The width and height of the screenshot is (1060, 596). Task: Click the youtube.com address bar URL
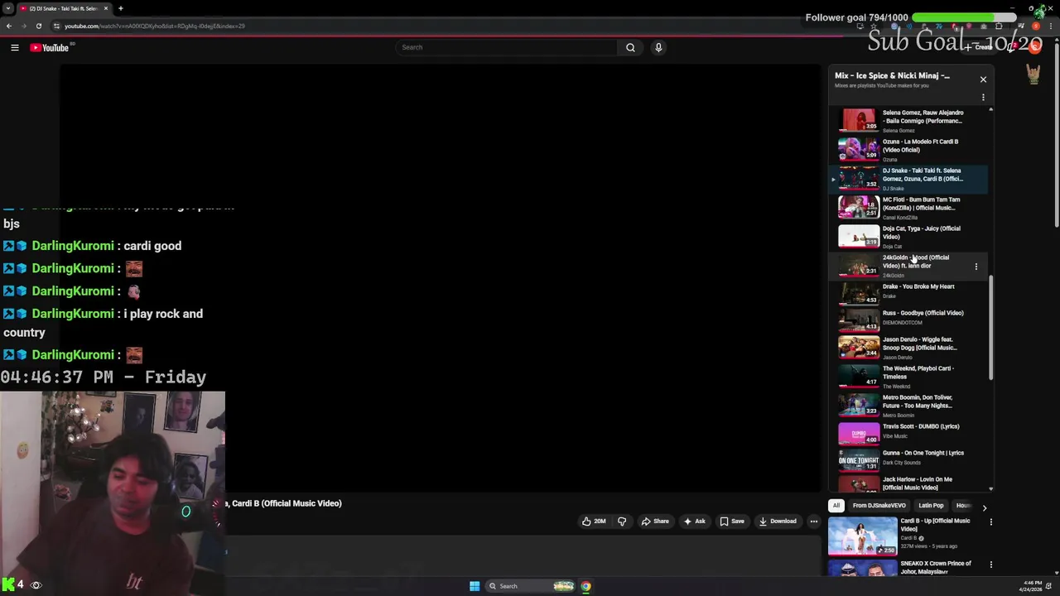tap(154, 26)
